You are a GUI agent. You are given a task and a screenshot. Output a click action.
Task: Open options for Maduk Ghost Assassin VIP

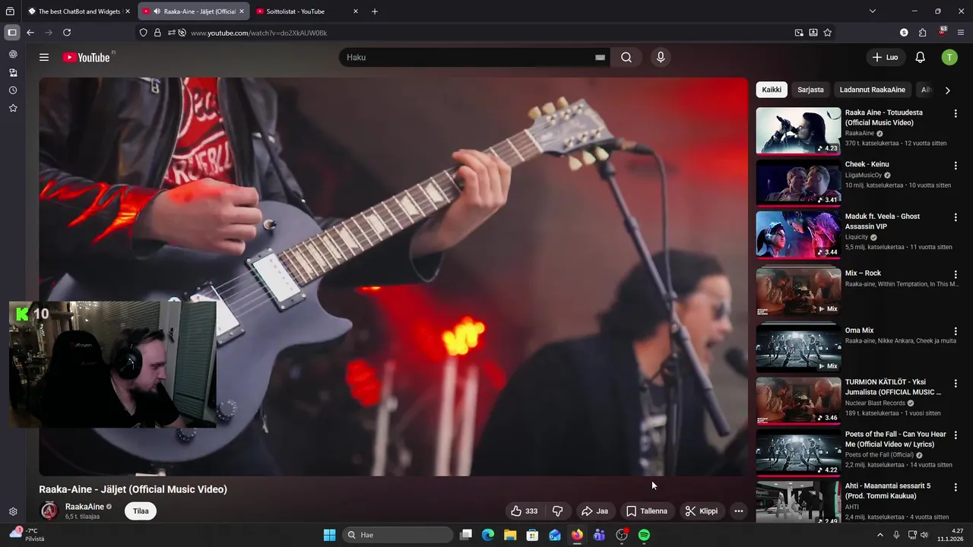(956, 217)
